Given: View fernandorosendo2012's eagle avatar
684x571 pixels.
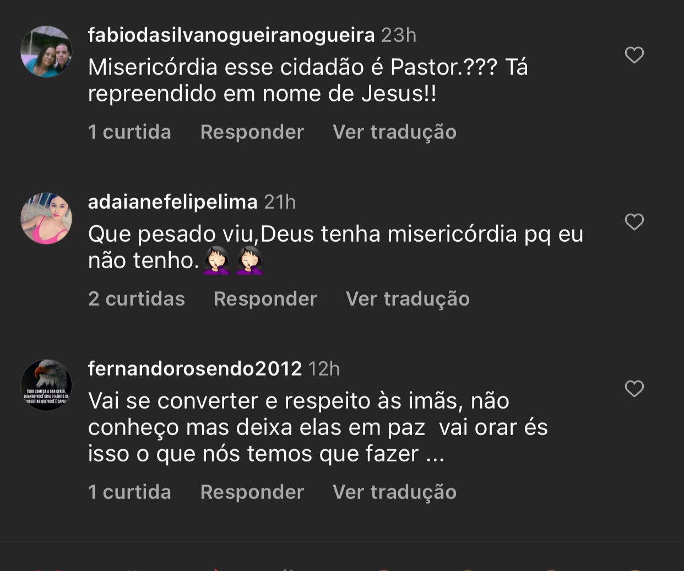Looking at the screenshot, I should (x=46, y=385).
